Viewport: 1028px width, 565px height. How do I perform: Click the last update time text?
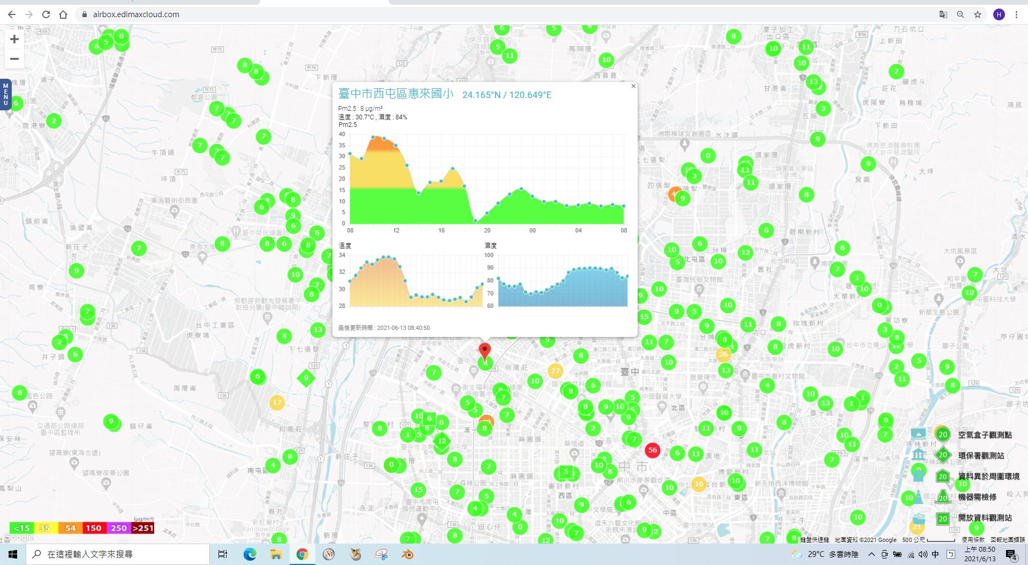point(384,328)
